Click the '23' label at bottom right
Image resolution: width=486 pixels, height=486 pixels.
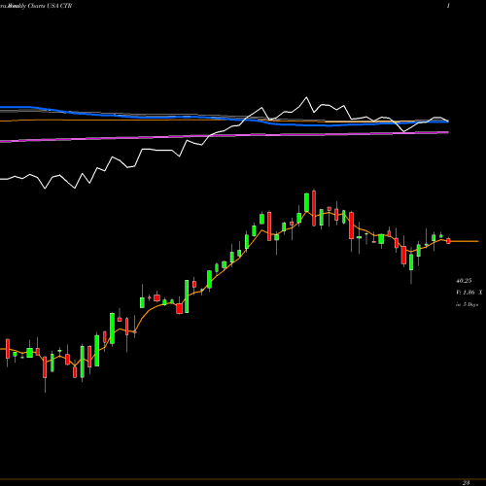(x=467, y=483)
